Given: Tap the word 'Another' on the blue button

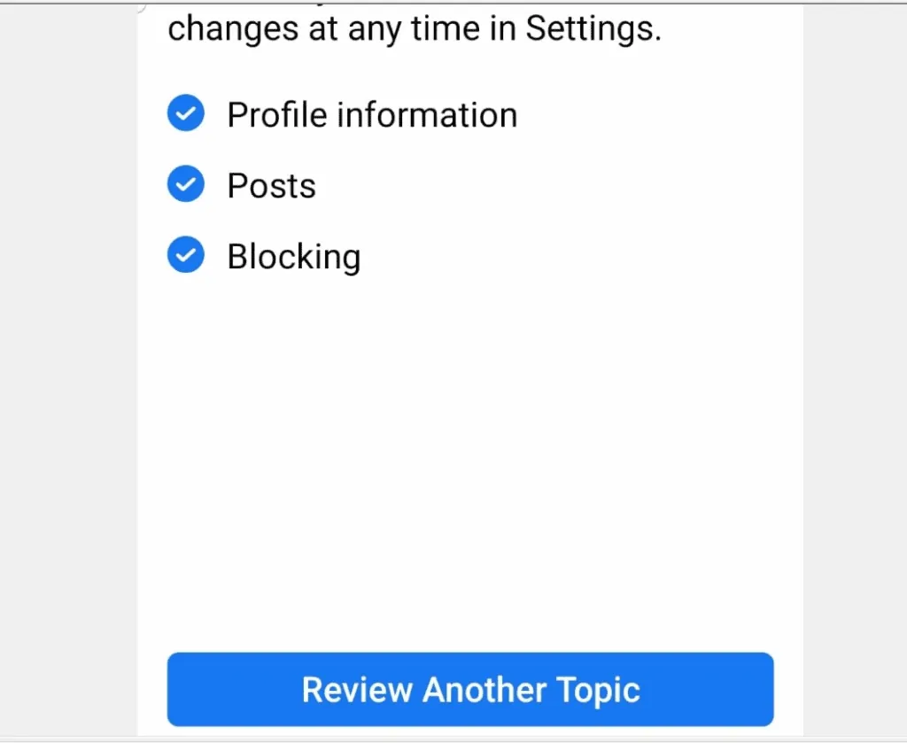Looking at the screenshot, I should coord(485,690).
